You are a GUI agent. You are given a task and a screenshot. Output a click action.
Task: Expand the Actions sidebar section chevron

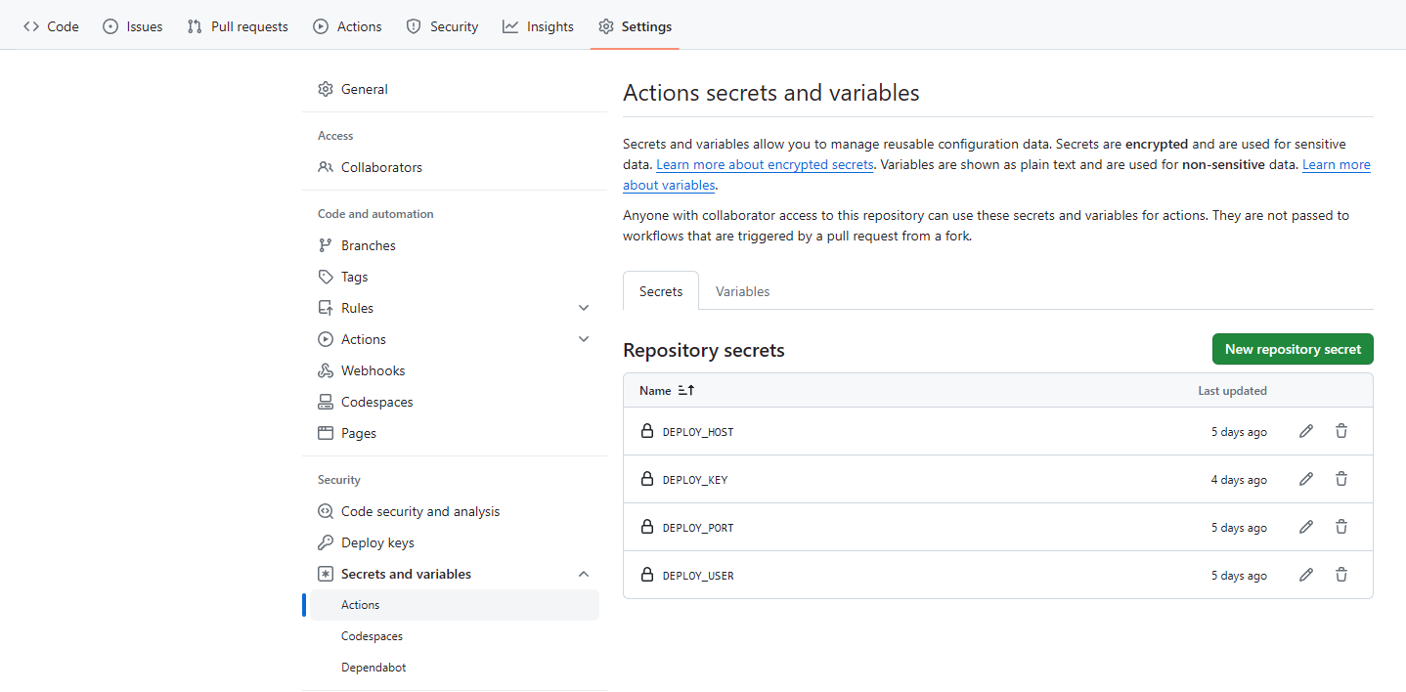[x=584, y=339]
